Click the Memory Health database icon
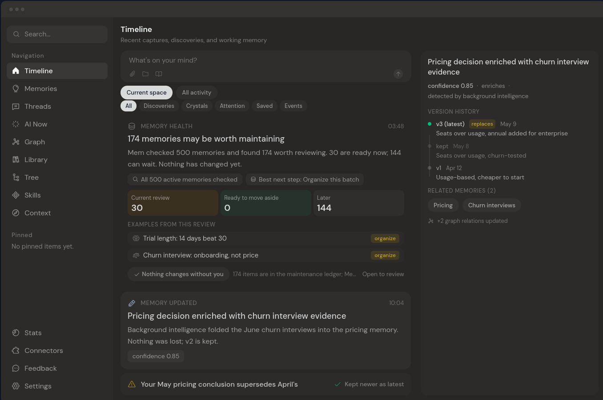 click(x=132, y=126)
